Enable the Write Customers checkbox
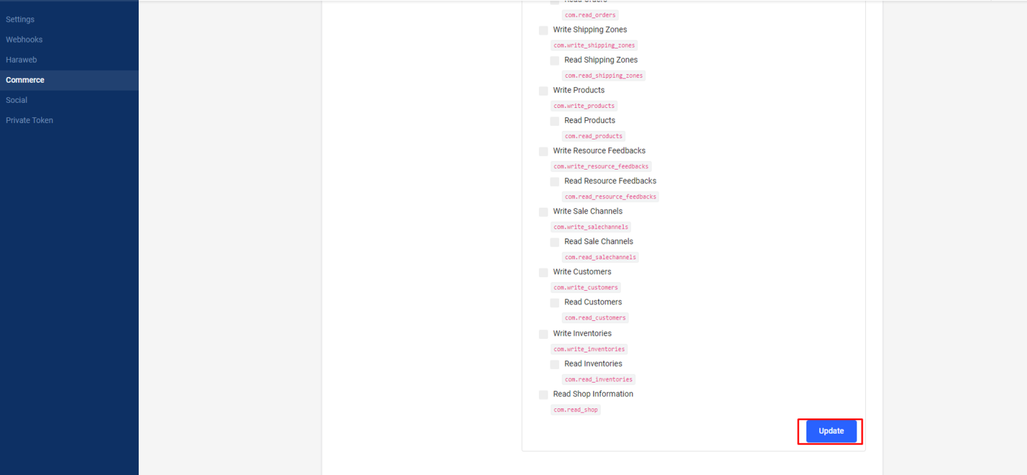This screenshot has width=1027, height=475. point(544,272)
